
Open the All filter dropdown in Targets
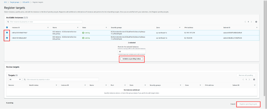pos(15,79)
